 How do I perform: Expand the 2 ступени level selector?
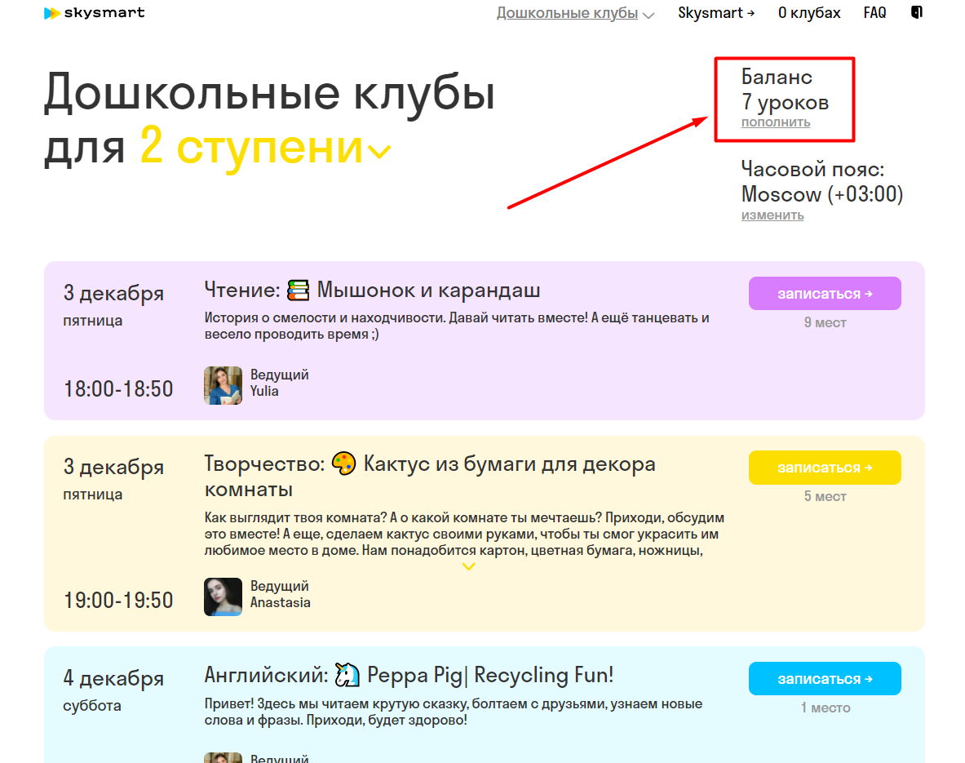point(265,147)
